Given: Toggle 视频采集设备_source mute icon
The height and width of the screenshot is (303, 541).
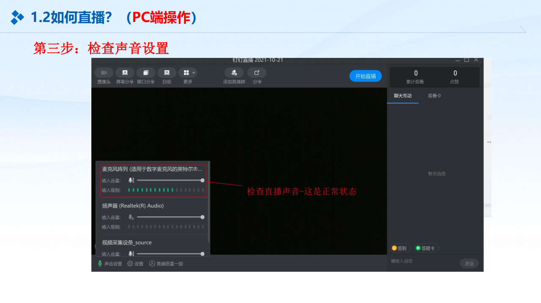Looking at the screenshot, I should pyautogui.click(x=131, y=254).
